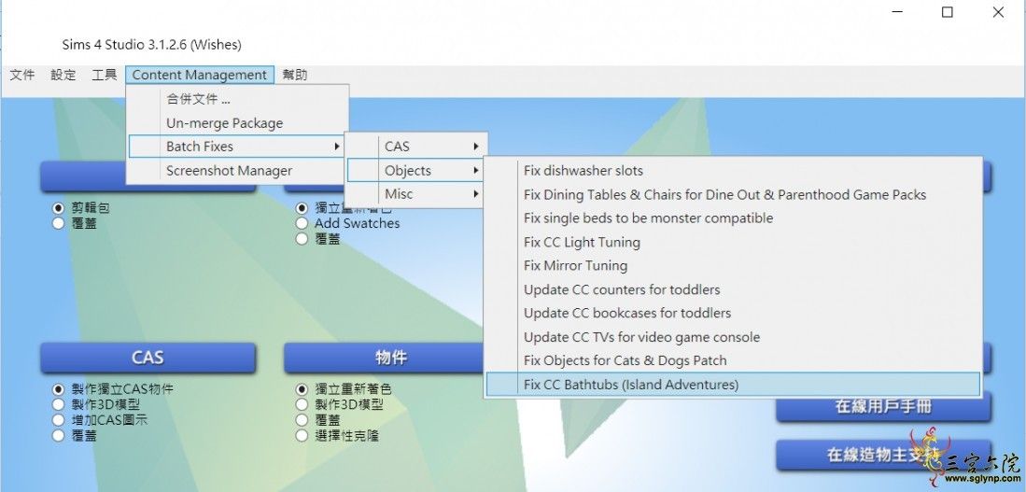Pick Update CC TVs for video game console
The width and height of the screenshot is (1026, 492).
733,337
